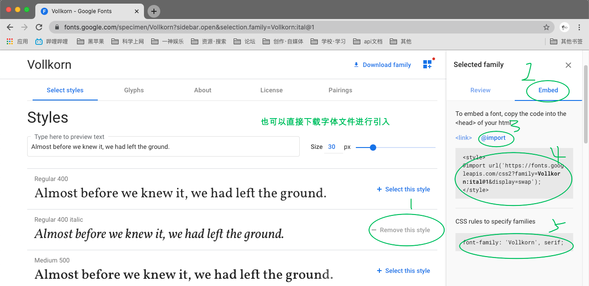Open the 其他书签 folder

click(566, 42)
